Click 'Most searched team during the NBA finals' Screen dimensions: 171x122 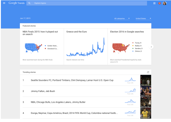38,60
